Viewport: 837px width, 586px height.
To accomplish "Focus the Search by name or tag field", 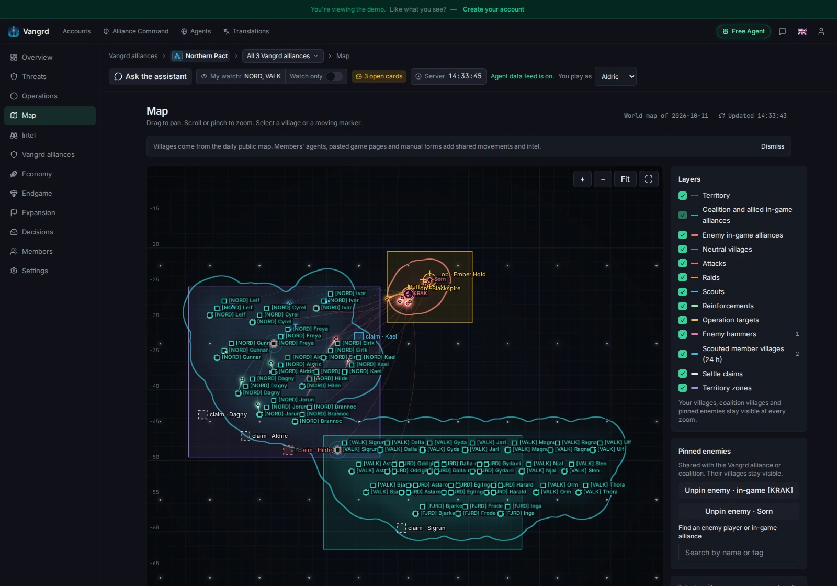I will pos(739,553).
